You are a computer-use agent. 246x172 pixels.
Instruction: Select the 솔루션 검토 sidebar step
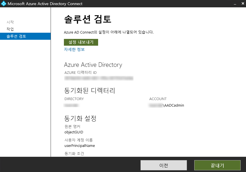pyautogui.click(x=25, y=36)
